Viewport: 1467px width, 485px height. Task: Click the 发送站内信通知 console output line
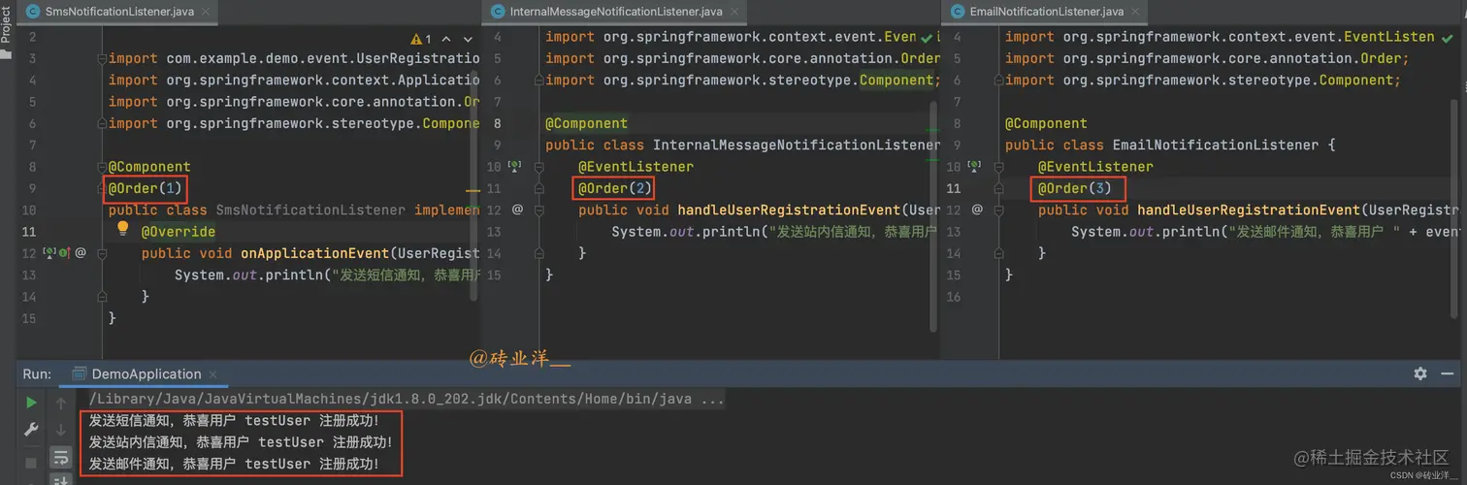pyautogui.click(x=240, y=442)
